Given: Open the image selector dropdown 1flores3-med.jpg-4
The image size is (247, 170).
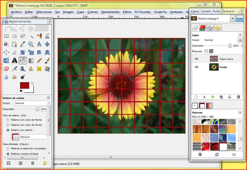Looking at the screenshot, I should (x=232, y=18).
